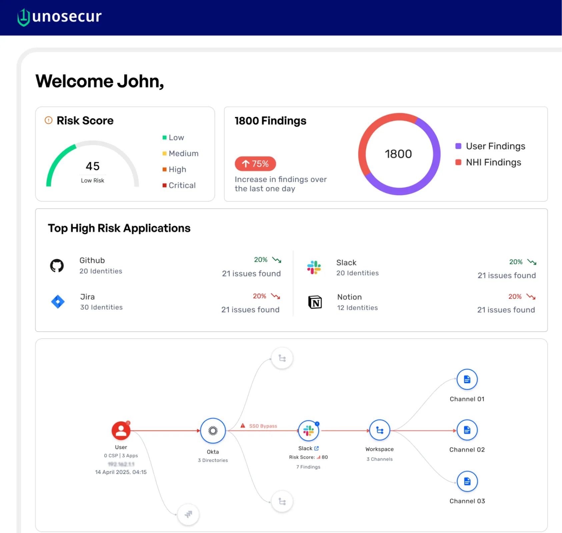Viewport: 562px width, 533px height.
Task: Click the 1800 findings donut chart center
Action: click(x=399, y=154)
